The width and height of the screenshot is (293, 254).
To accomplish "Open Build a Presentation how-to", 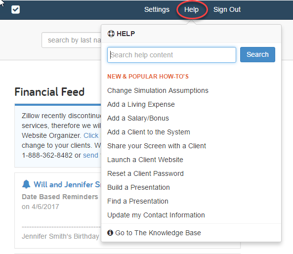I will (138, 187).
